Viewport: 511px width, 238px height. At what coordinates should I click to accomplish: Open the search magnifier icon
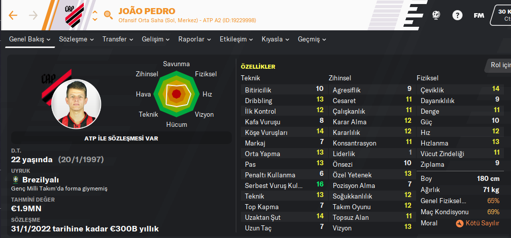(x=108, y=15)
